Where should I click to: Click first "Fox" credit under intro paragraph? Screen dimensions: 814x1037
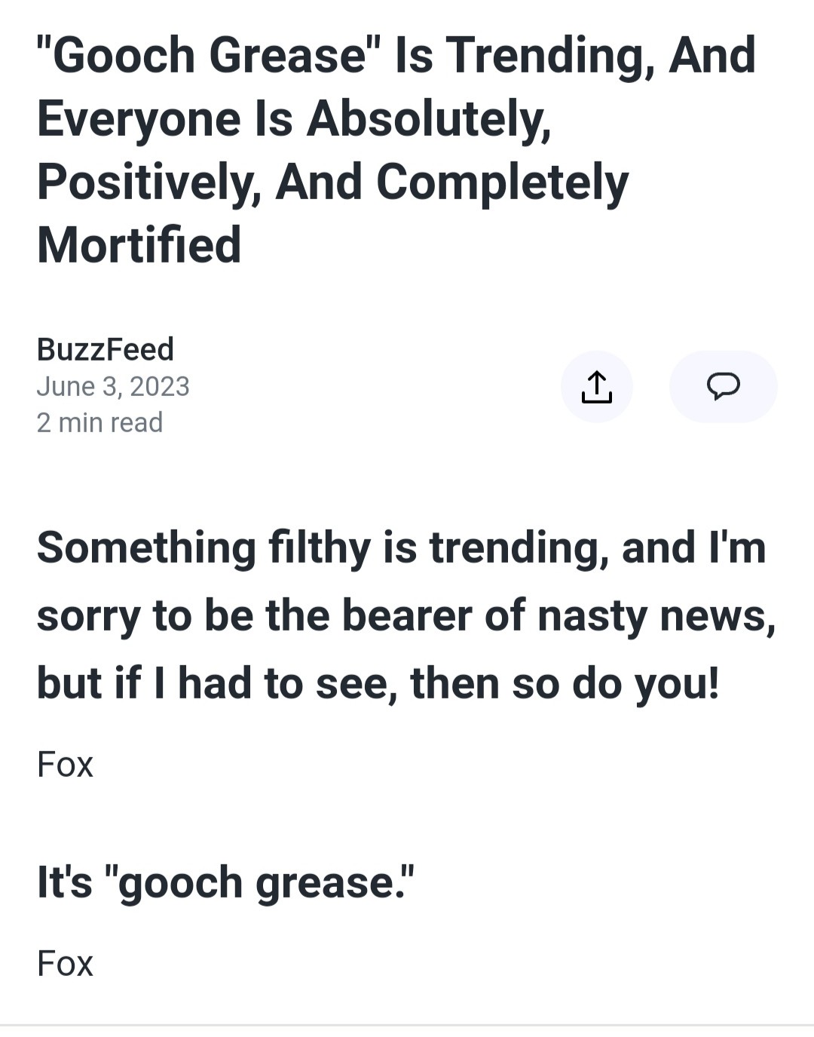65,765
